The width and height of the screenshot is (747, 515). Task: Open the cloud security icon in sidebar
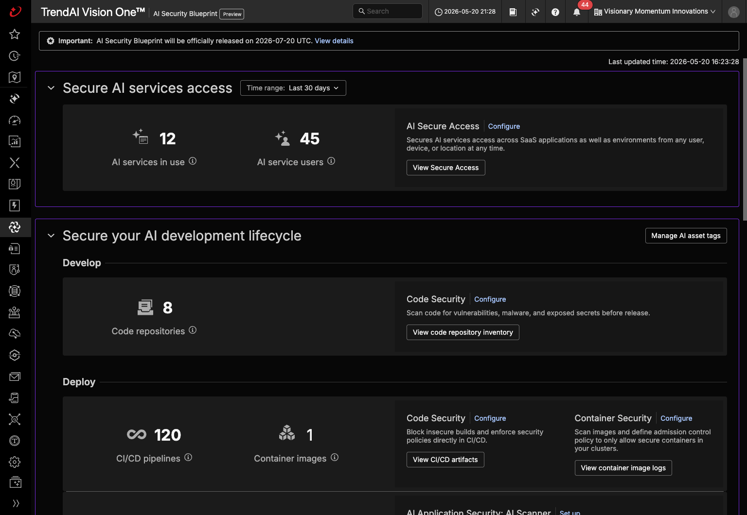[x=15, y=334]
